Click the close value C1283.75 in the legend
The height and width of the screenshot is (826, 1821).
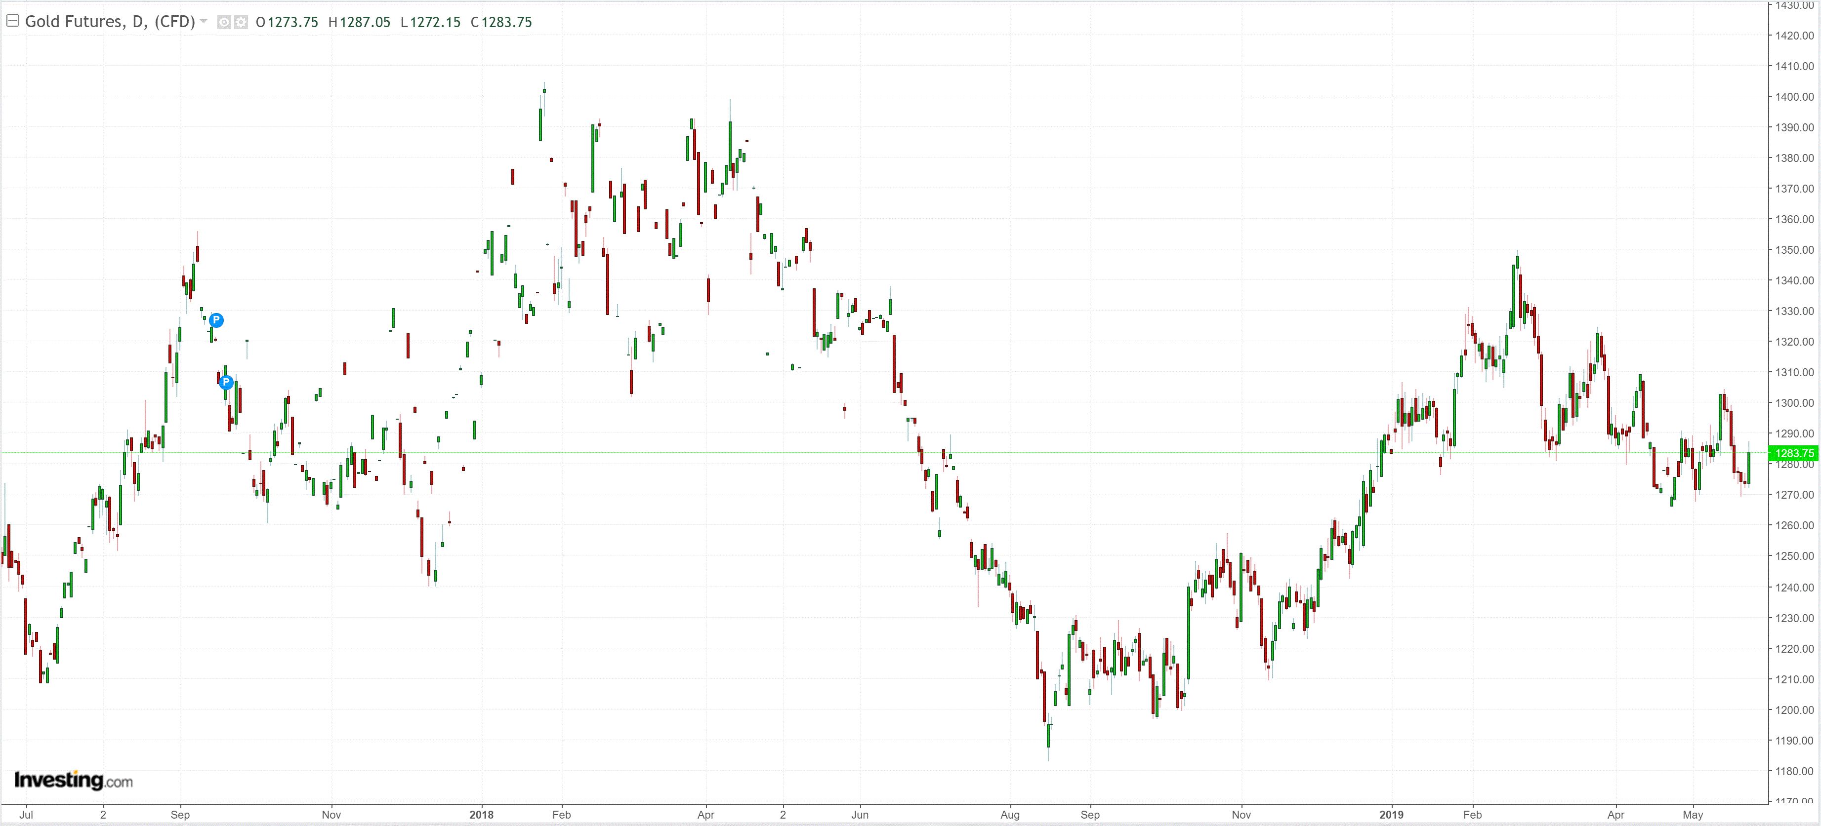click(x=501, y=23)
